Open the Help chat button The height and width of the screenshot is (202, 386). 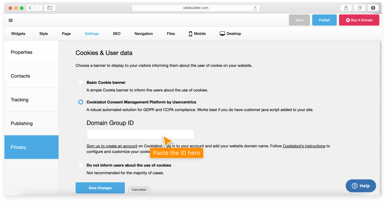pyautogui.click(x=360, y=186)
